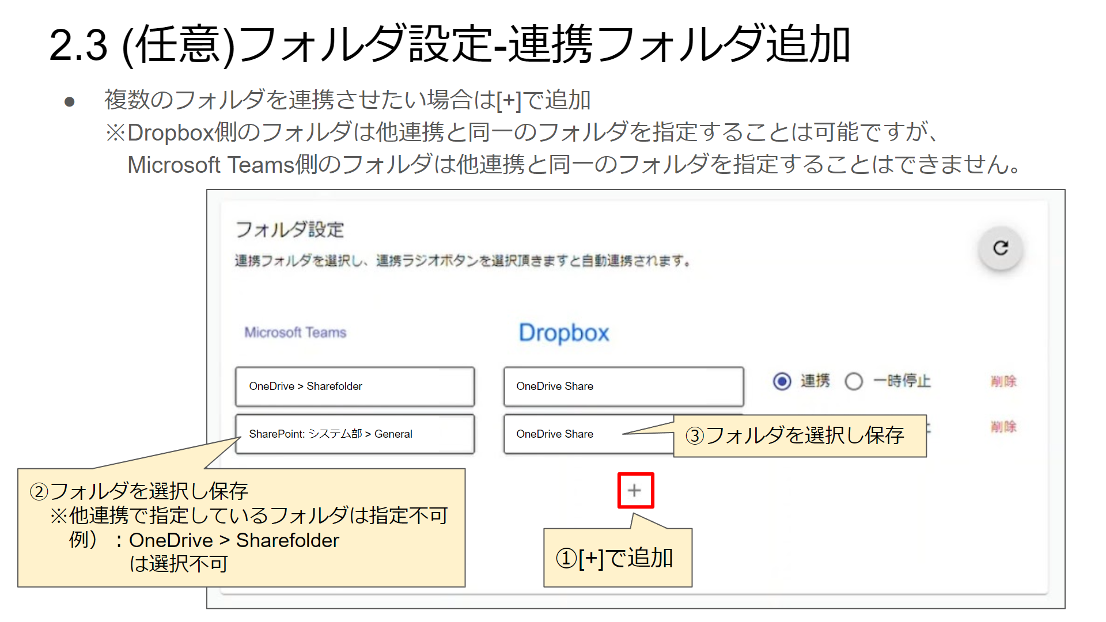The height and width of the screenshot is (622, 1106).
Task: Click the フォルダ設定 panel heading
Action: pos(290,230)
